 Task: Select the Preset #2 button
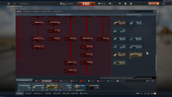[x=28, y=94]
